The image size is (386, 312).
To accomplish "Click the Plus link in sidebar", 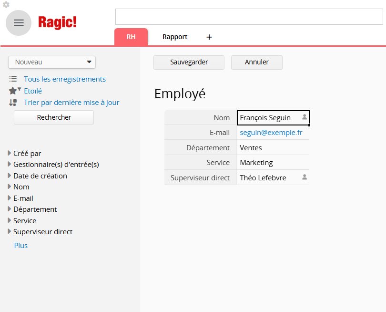I will coord(21,246).
